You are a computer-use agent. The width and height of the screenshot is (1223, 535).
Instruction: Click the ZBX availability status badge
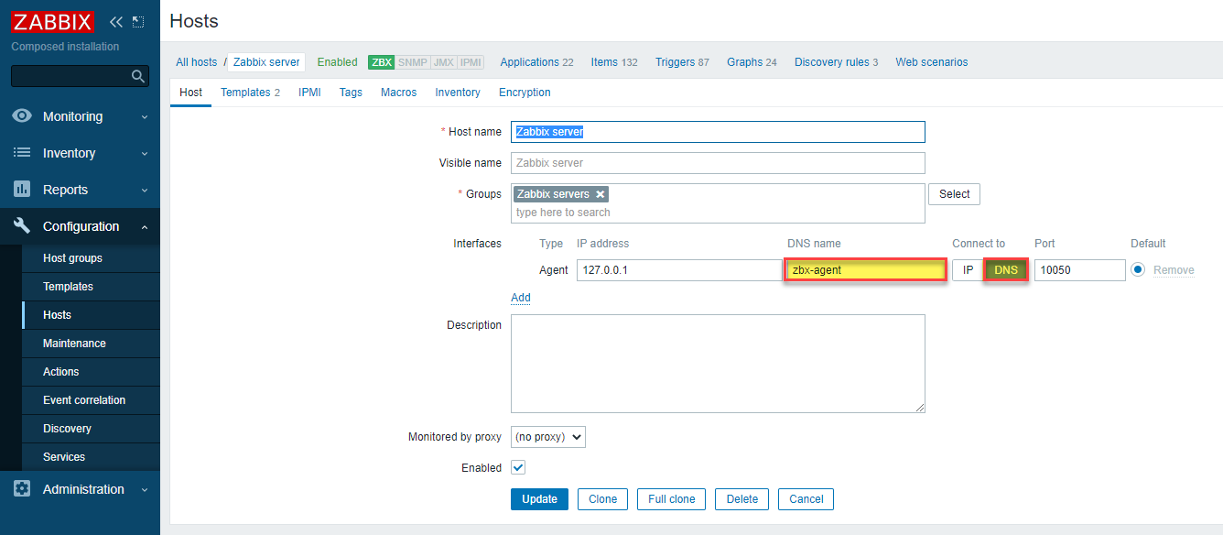pos(381,62)
